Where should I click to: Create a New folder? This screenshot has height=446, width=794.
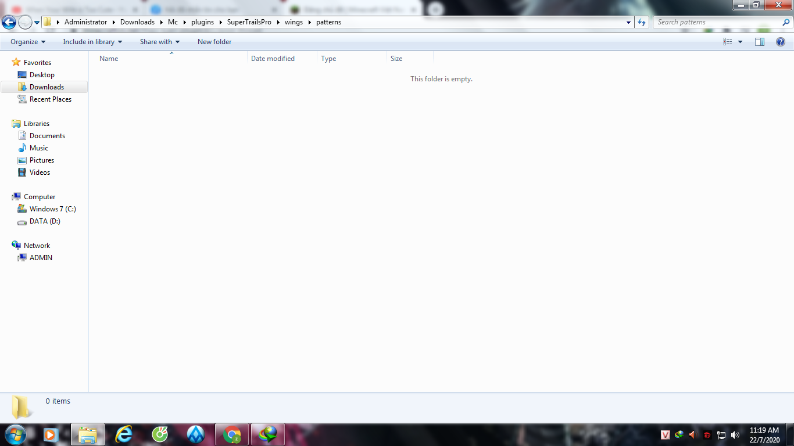tap(214, 42)
